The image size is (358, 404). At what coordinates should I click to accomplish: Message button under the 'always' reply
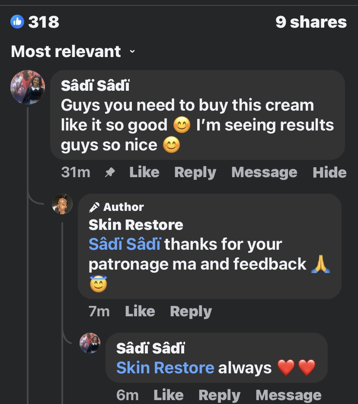pyautogui.click(x=288, y=395)
